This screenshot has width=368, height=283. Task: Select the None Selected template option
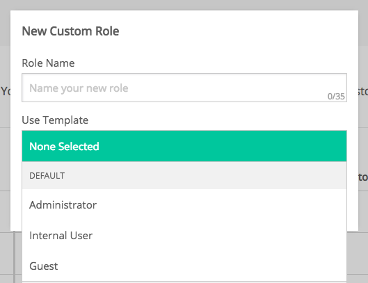(x=184, y=146)
